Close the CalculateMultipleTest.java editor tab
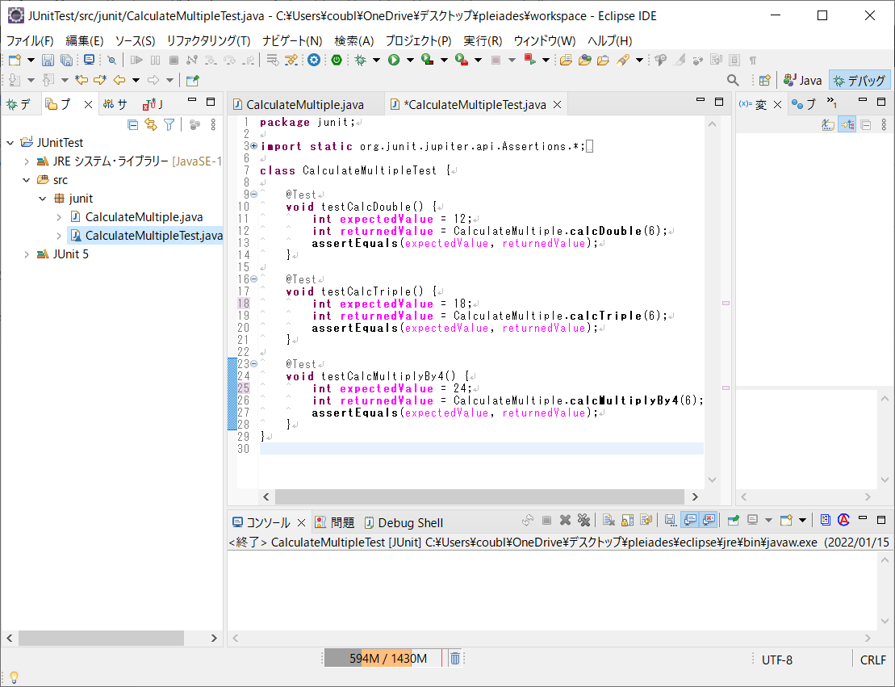Screen dimensions: 895x687 (557, 104)
